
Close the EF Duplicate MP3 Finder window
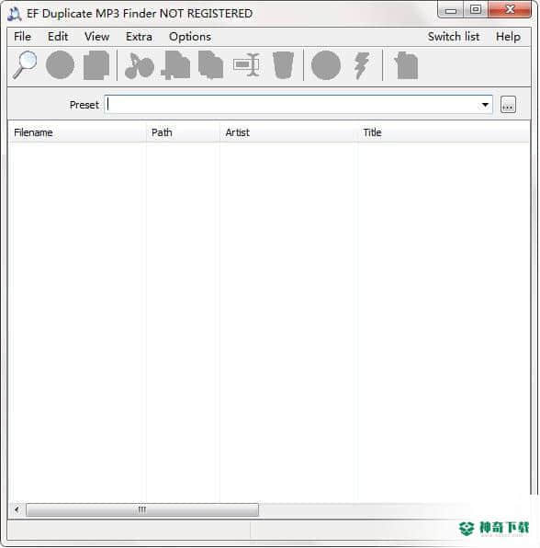(510, 10)
